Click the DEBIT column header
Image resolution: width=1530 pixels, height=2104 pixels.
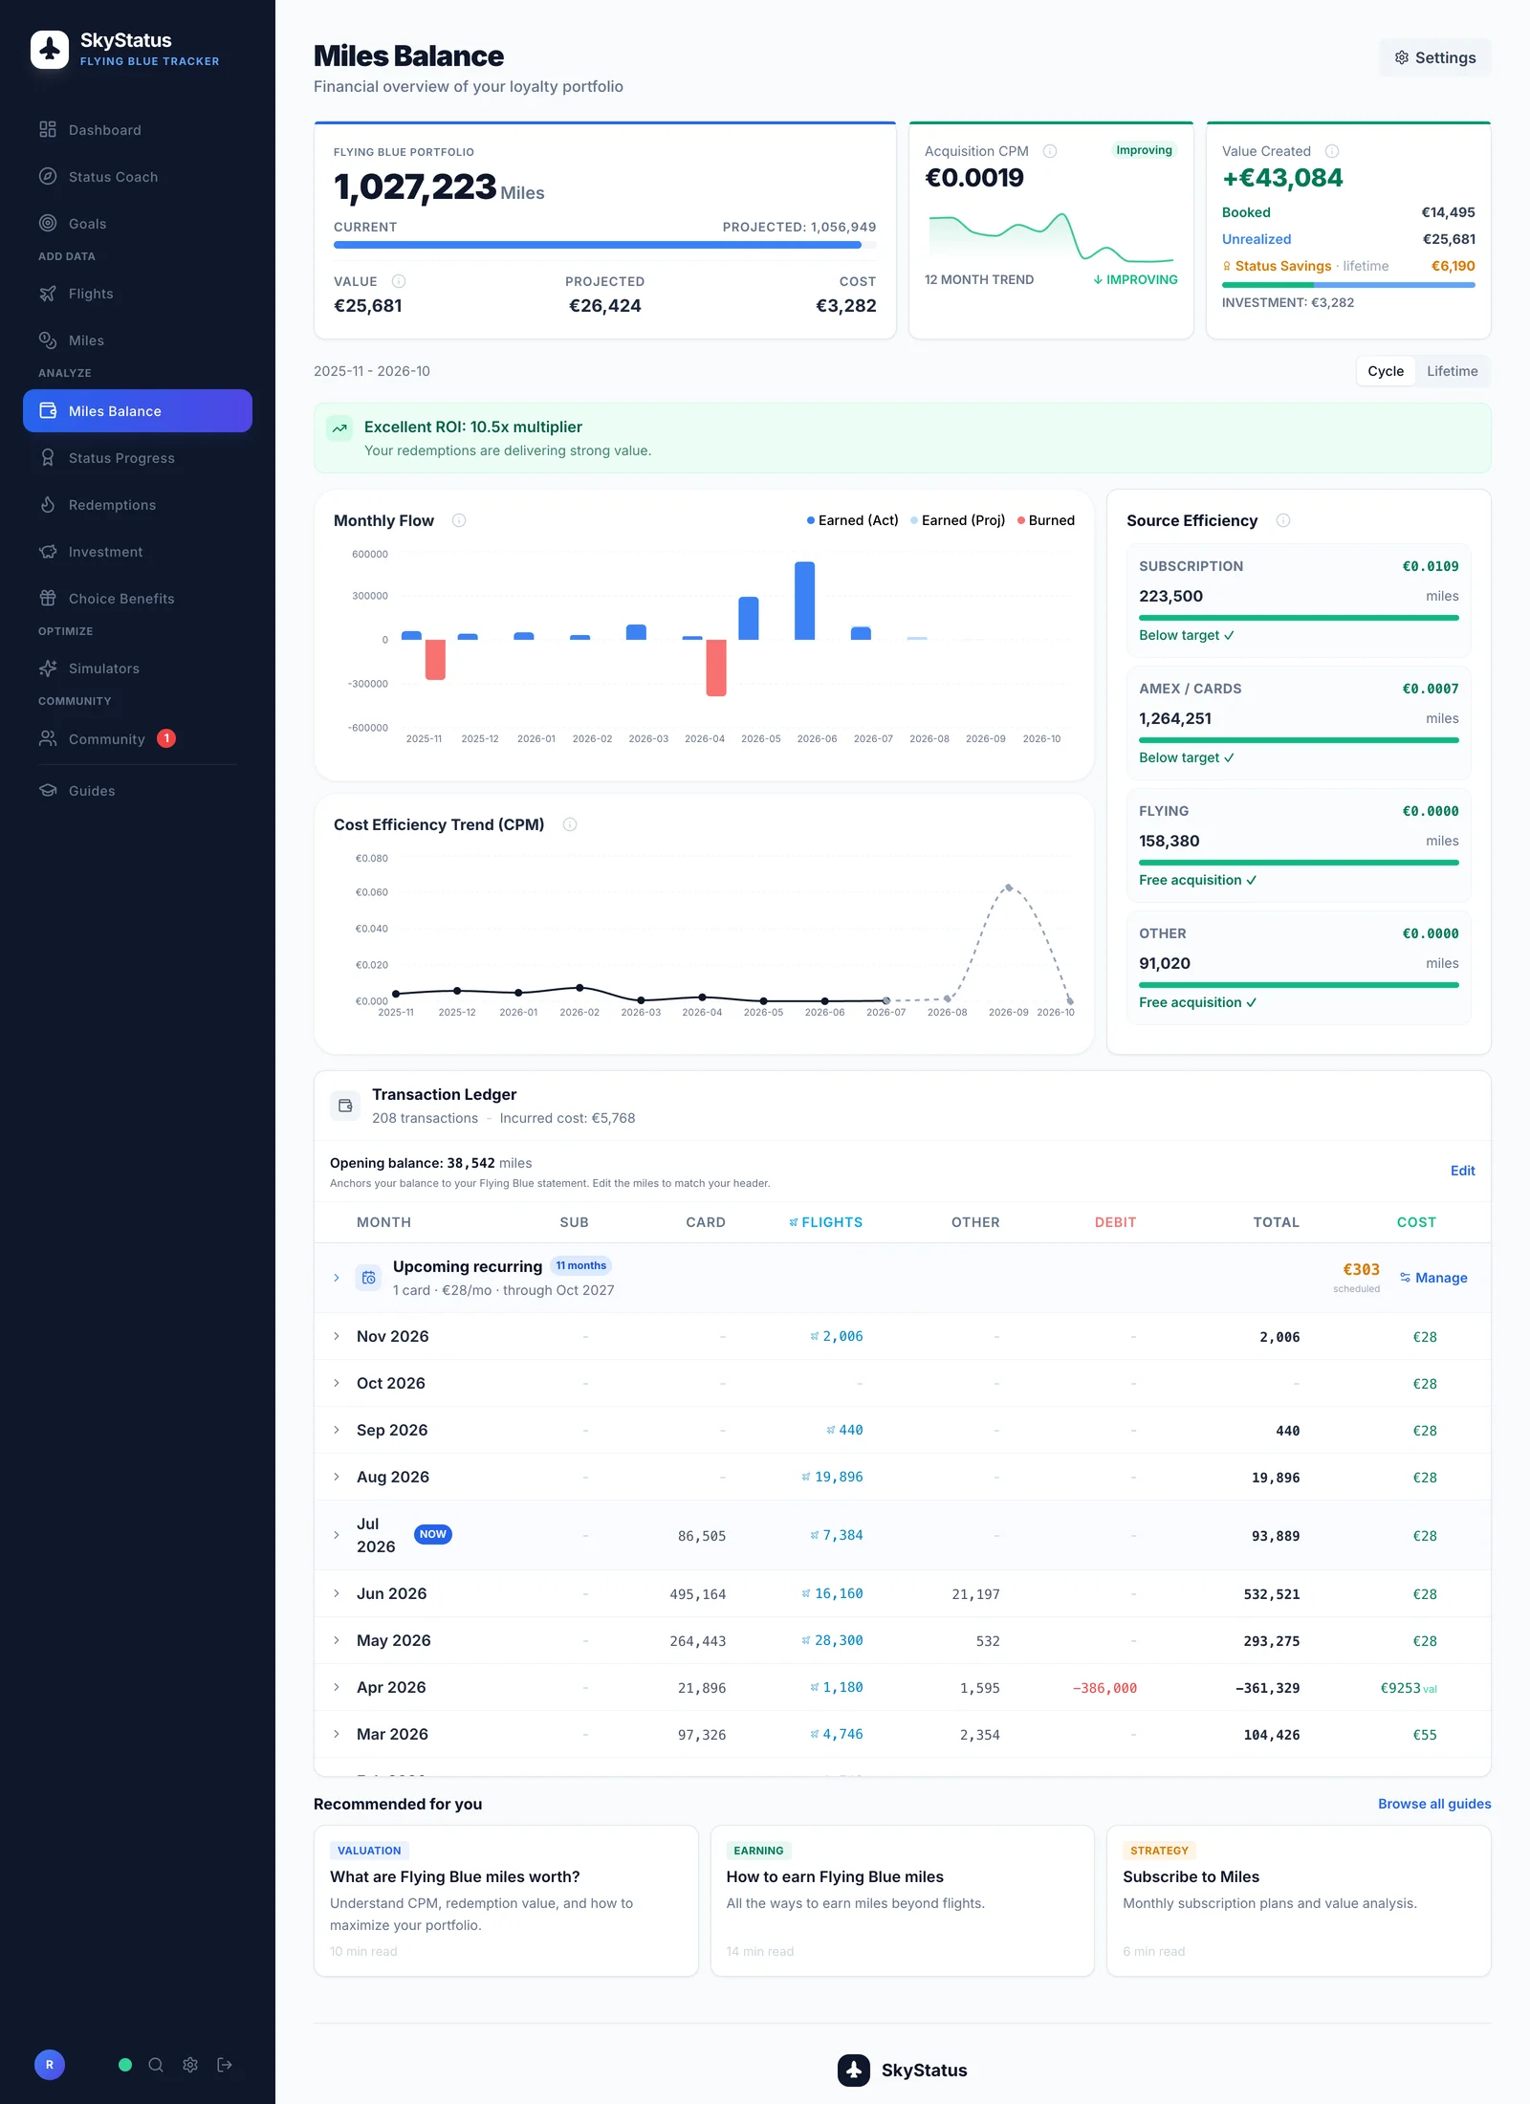(1115, 1222)
